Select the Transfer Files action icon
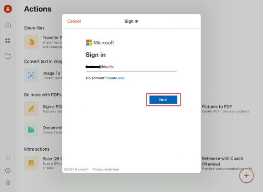 [x=31, y=42]
